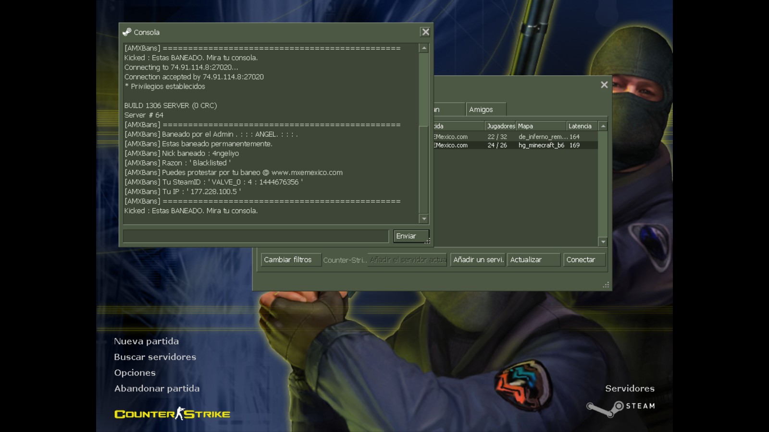This screenshot has width=769, height=432.
Task: Click server list scrollbar up arrow
Action: (x=603, y=126)
